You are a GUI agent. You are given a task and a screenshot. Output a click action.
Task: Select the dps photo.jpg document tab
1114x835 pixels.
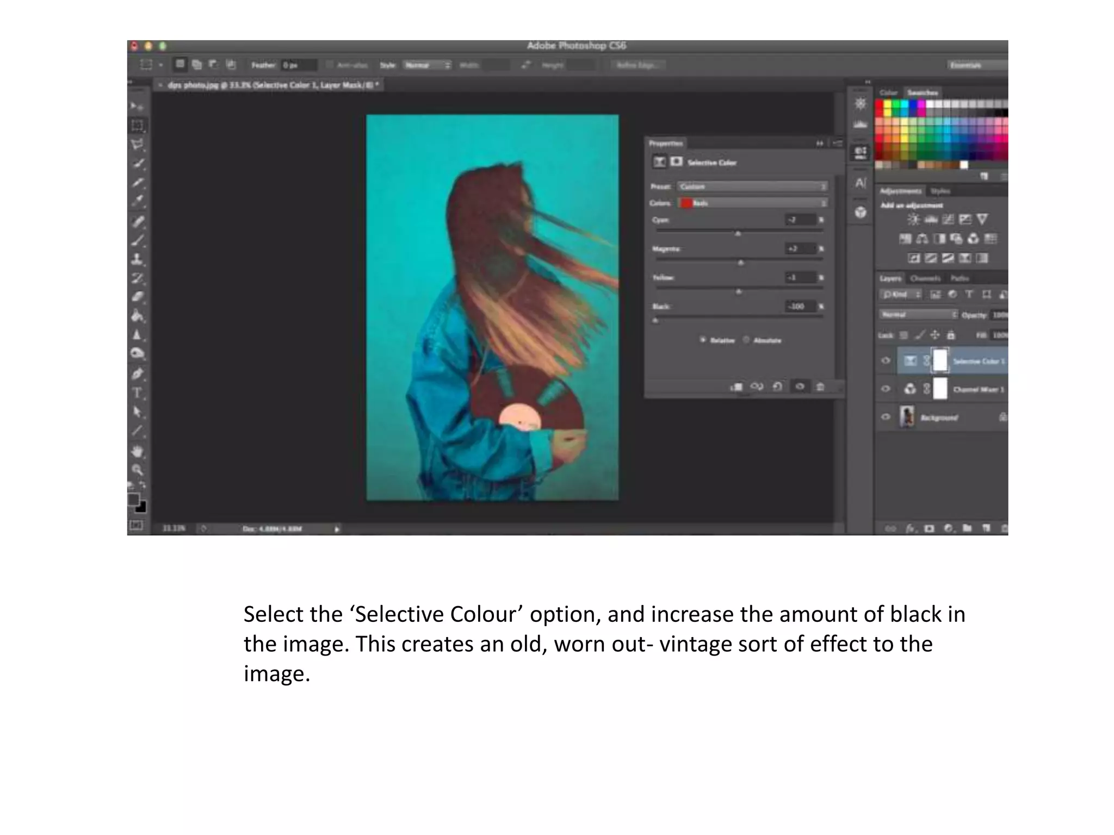click(x=270, y=85)
